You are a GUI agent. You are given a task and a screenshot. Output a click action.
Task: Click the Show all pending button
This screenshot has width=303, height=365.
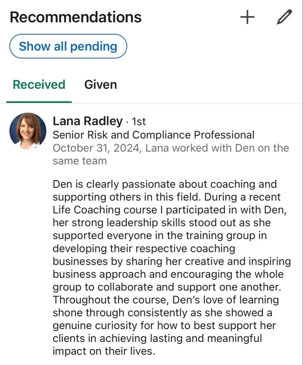point(68,46)
